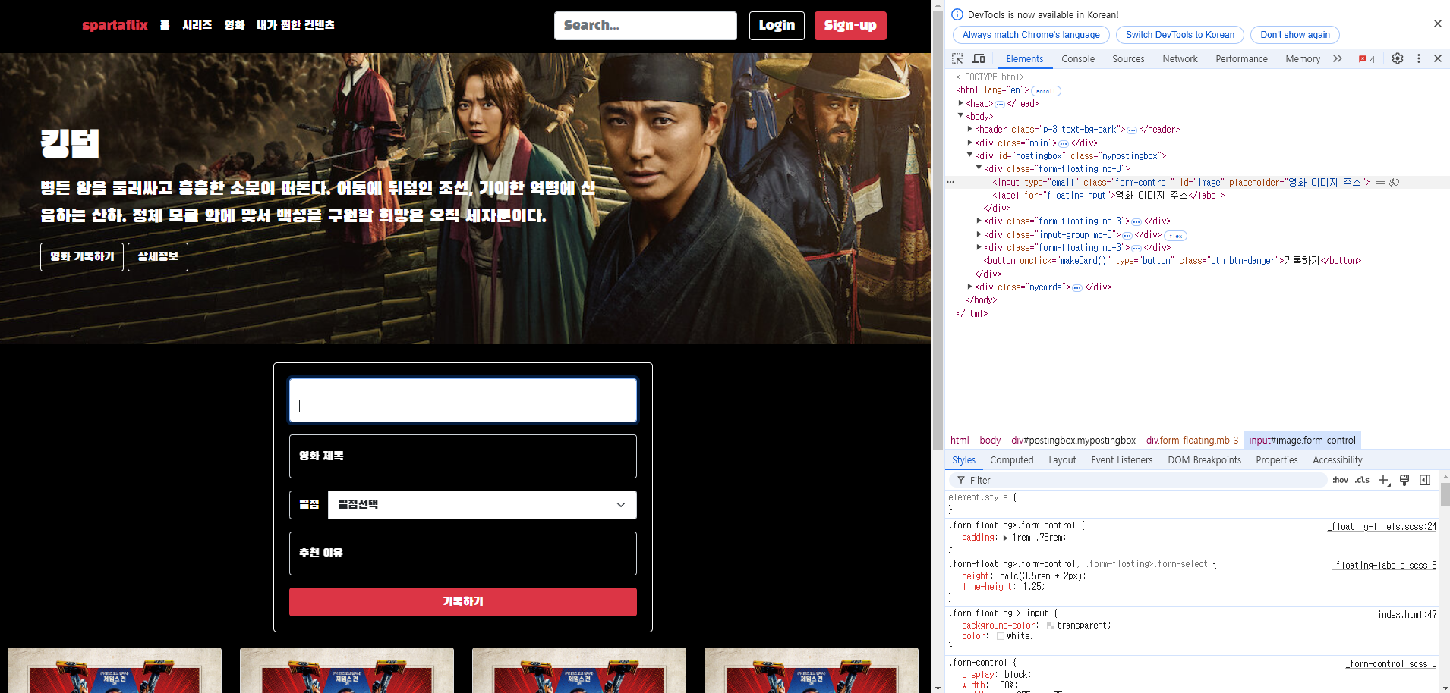Viewport: 1450px width, 693px height.
Task: Open the 시리즈 navigation link
Action: click(197, 25)
